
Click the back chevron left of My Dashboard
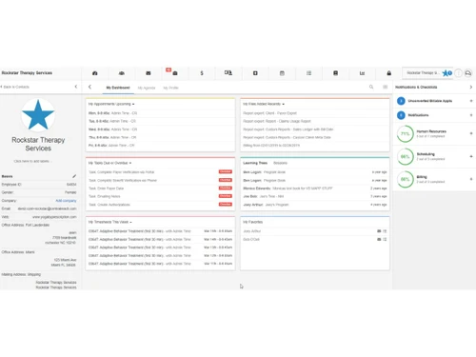pyautogui.click(x=89, y=87)
